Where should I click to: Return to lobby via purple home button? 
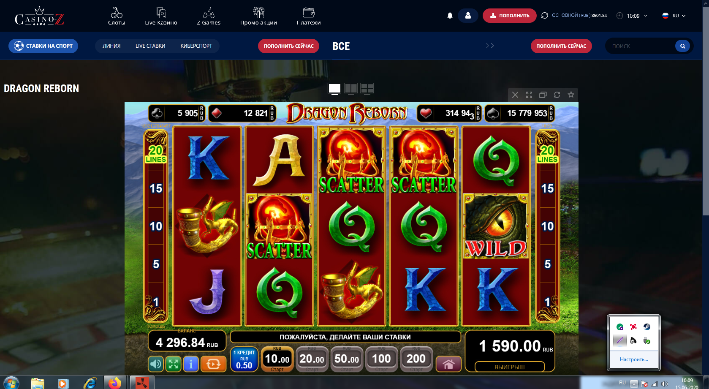pos(448,364)
